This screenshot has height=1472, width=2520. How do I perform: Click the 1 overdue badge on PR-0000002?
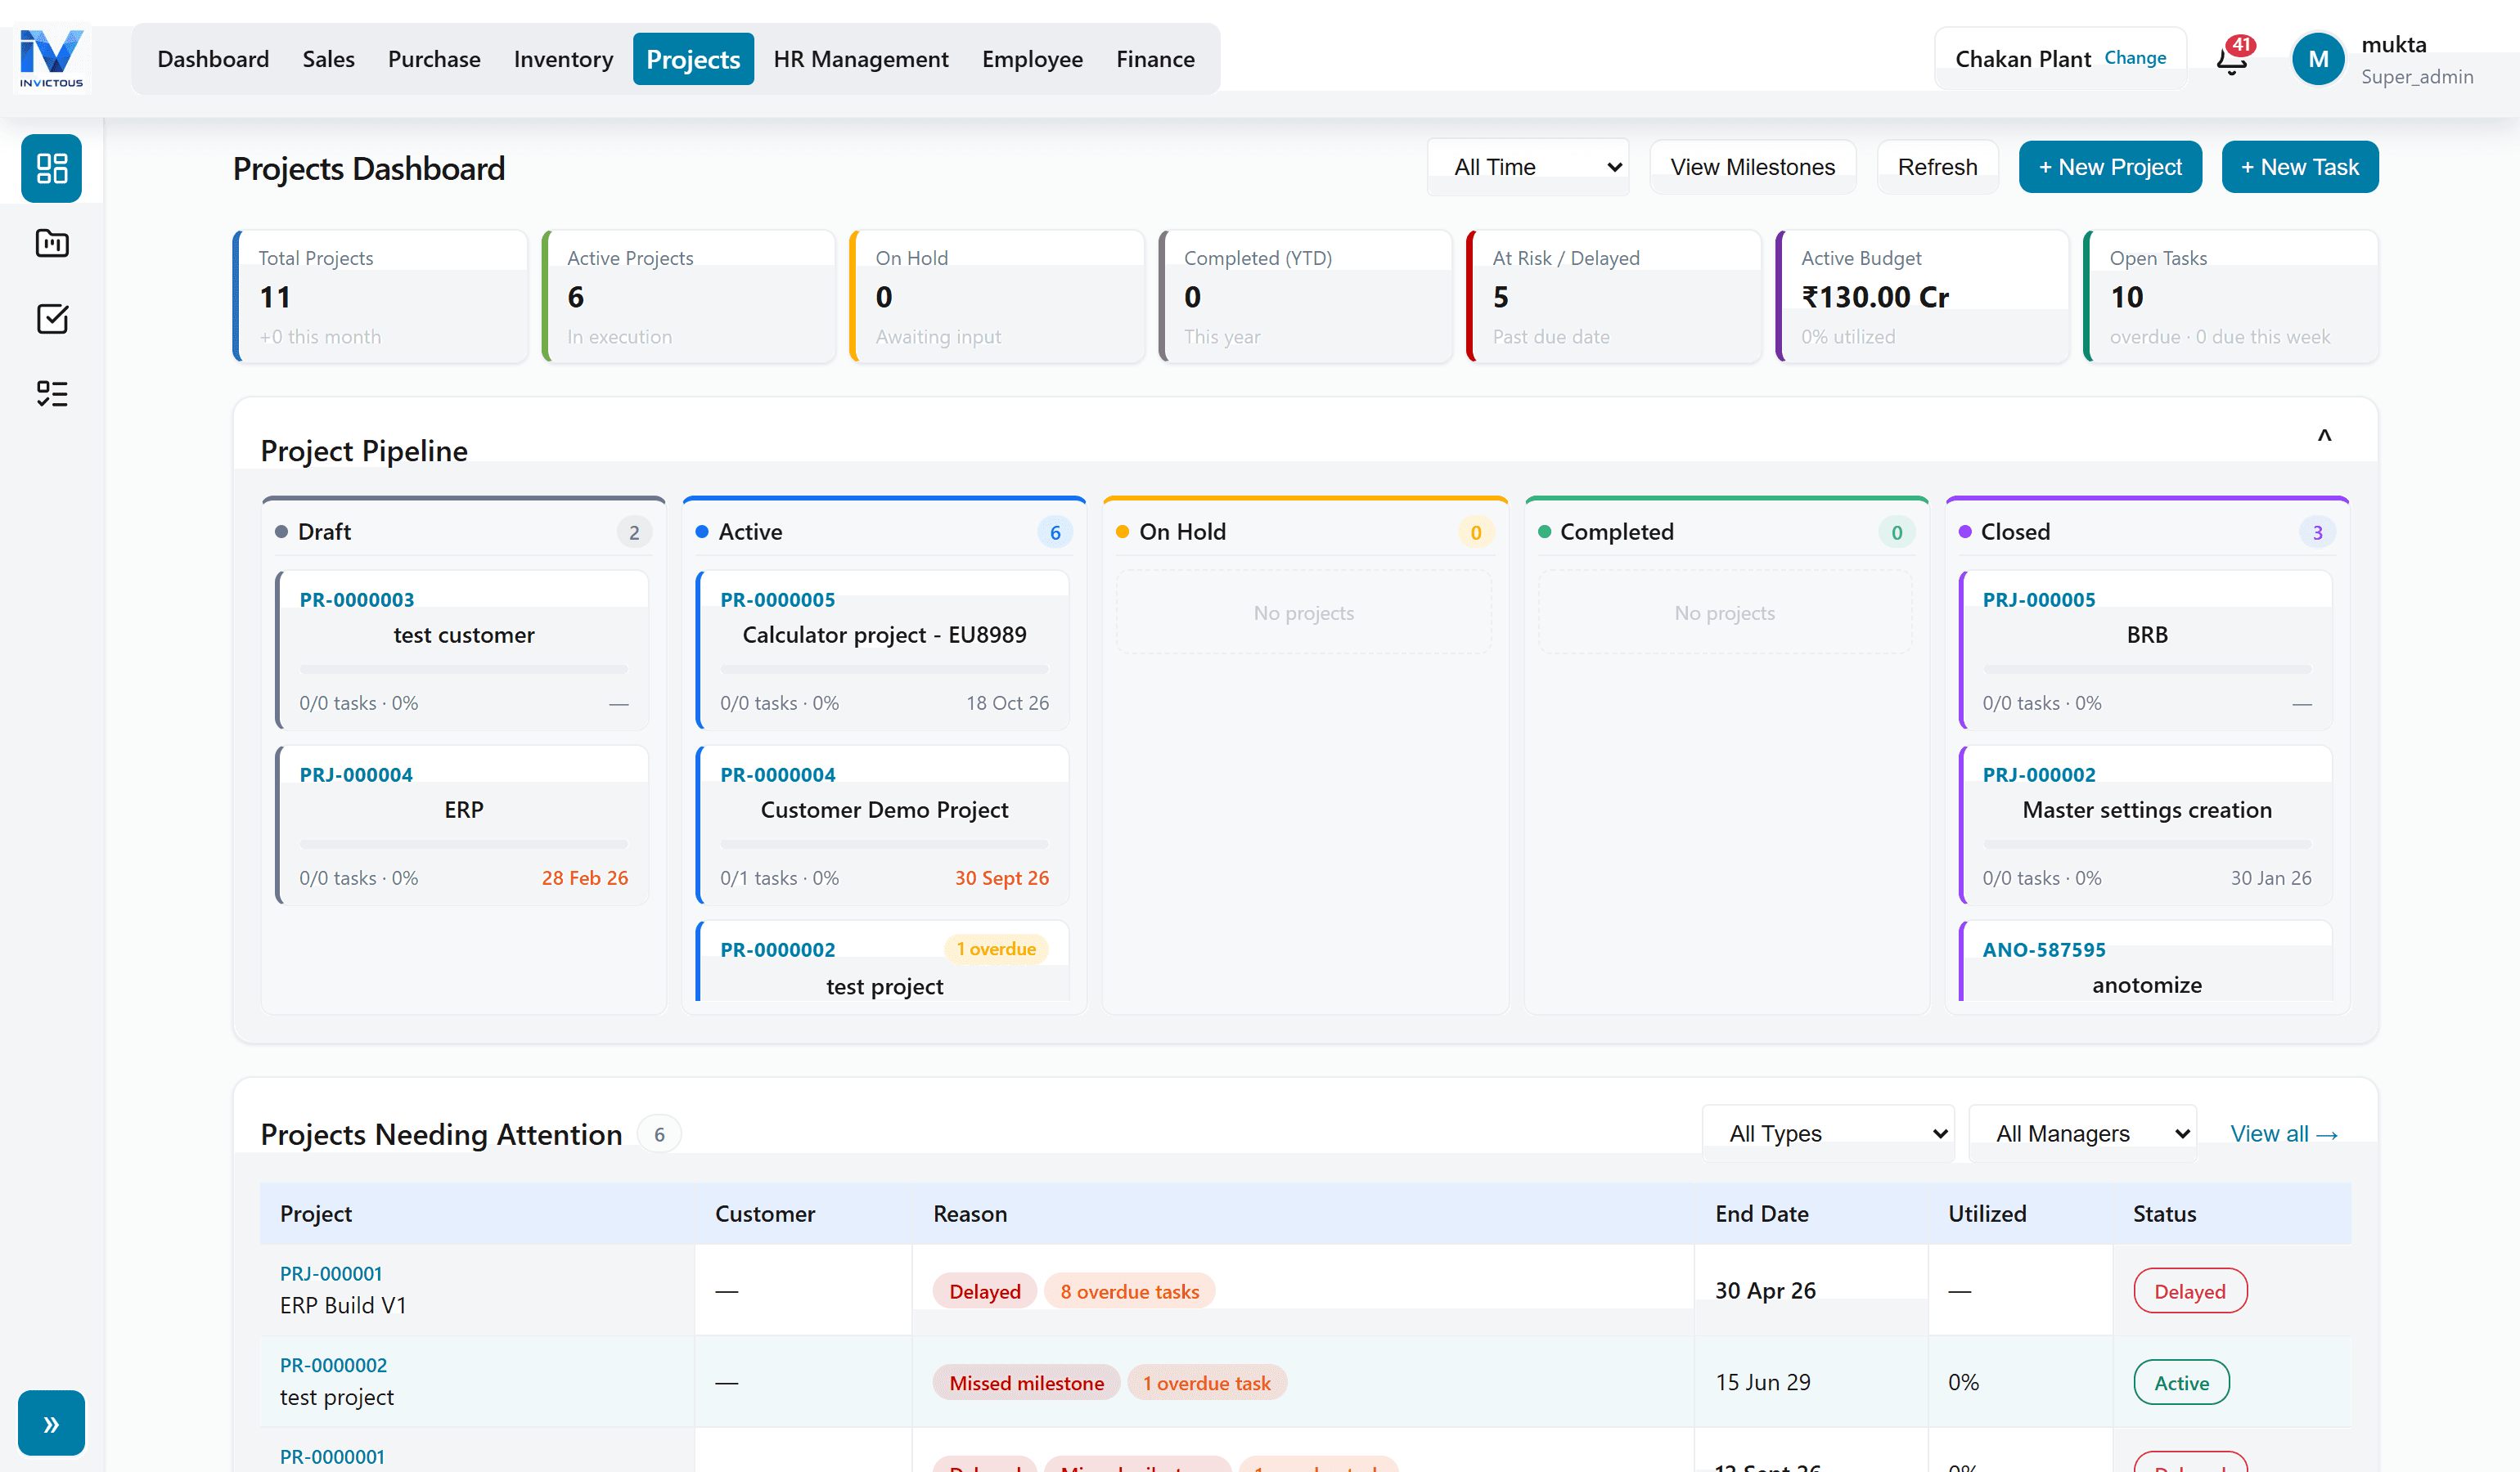point(996,949)
